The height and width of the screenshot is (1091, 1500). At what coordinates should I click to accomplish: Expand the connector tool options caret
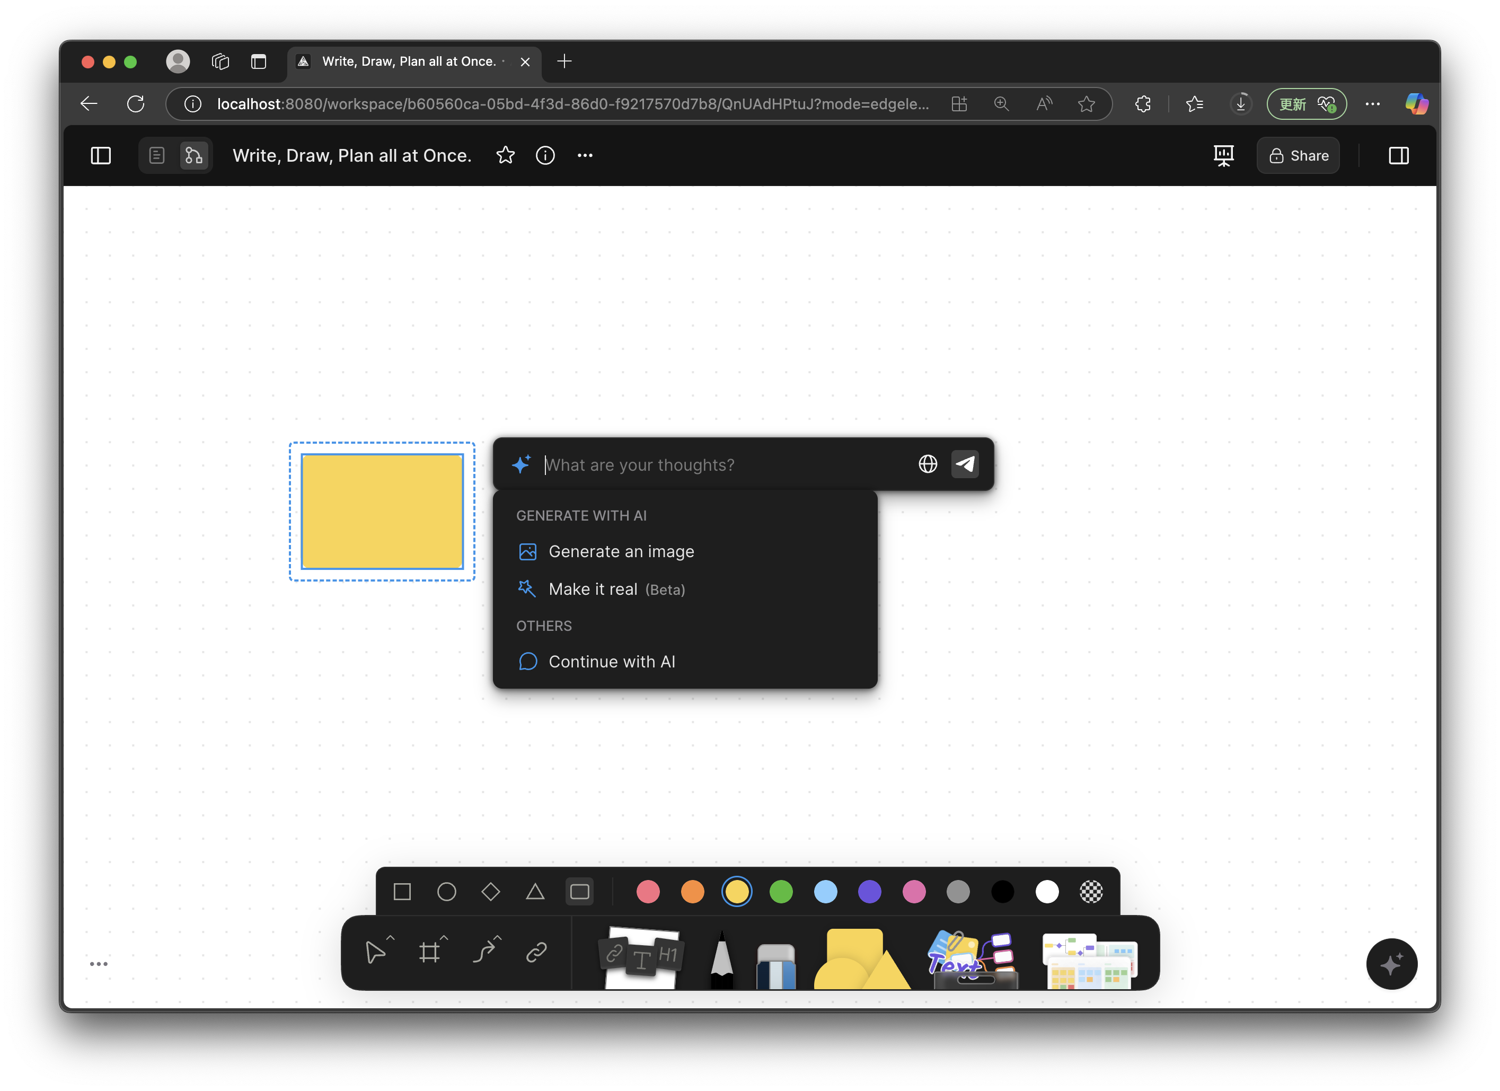498,937
